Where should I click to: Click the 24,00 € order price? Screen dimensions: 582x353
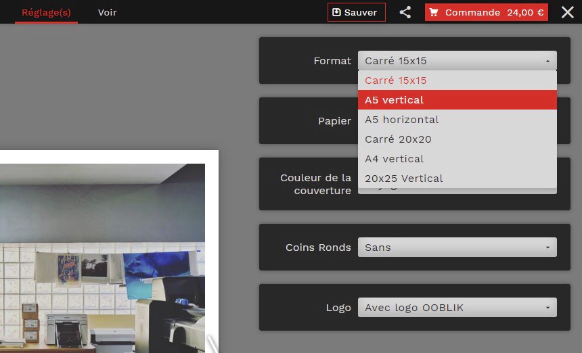(525, 12)
